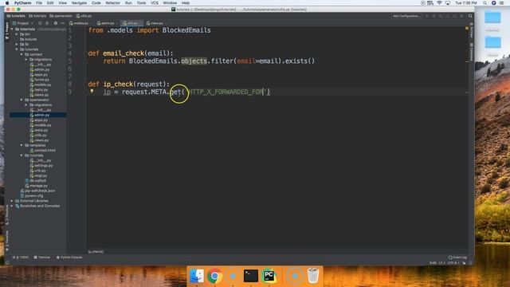The image size is (510, 287).
Task: Open the Project view dropdown
Action: tap(23, 23)
